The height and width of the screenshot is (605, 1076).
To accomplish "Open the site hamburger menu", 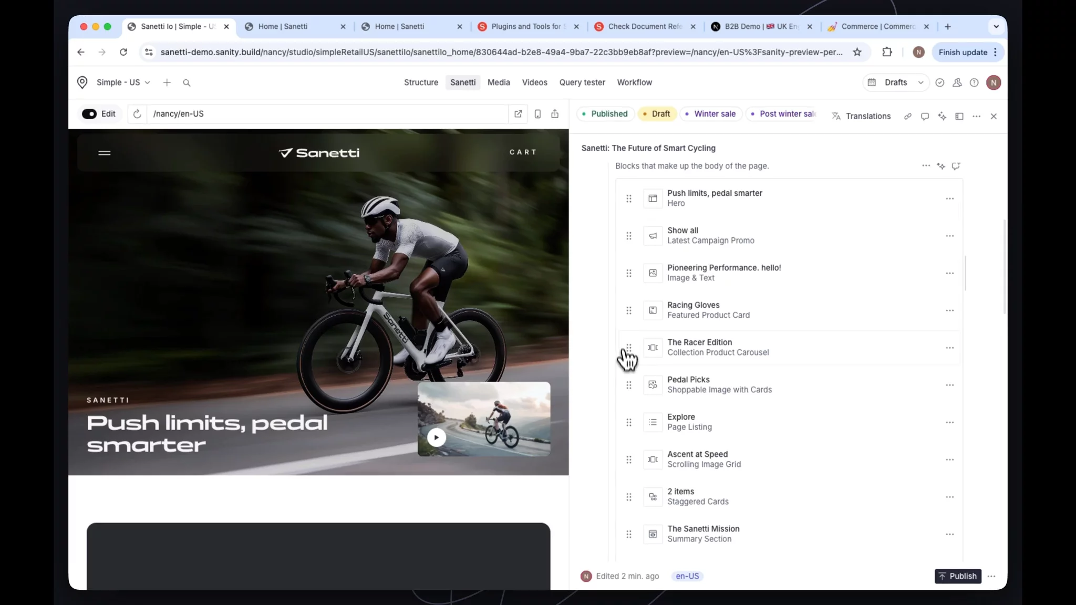I will pyautogui.click(x=105, y=153).
